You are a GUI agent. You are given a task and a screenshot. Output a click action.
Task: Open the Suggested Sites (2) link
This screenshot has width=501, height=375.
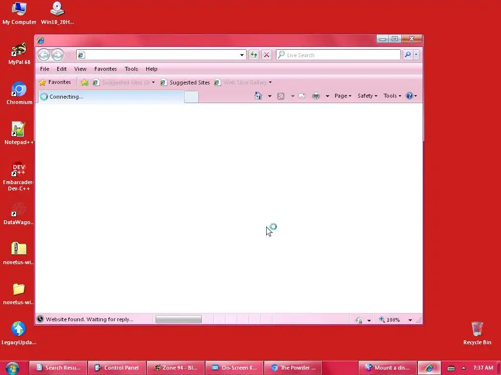[x=124, y=83]
